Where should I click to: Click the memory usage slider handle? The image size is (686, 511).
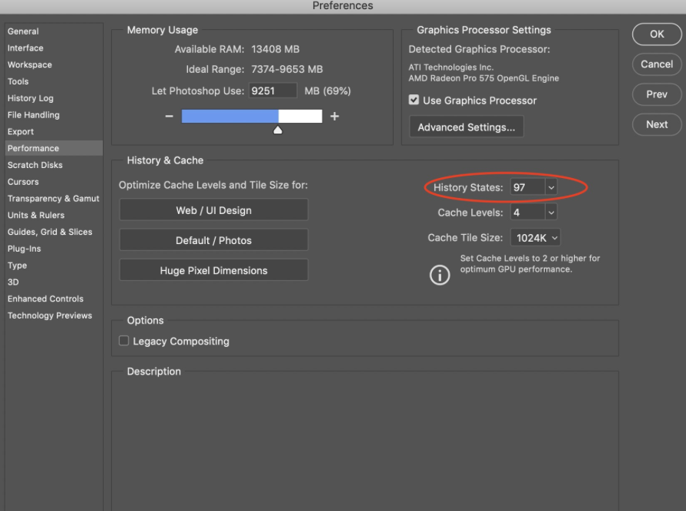(278, 129)
